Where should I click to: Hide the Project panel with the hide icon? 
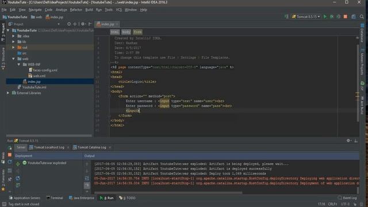click(x=90, y=24)
